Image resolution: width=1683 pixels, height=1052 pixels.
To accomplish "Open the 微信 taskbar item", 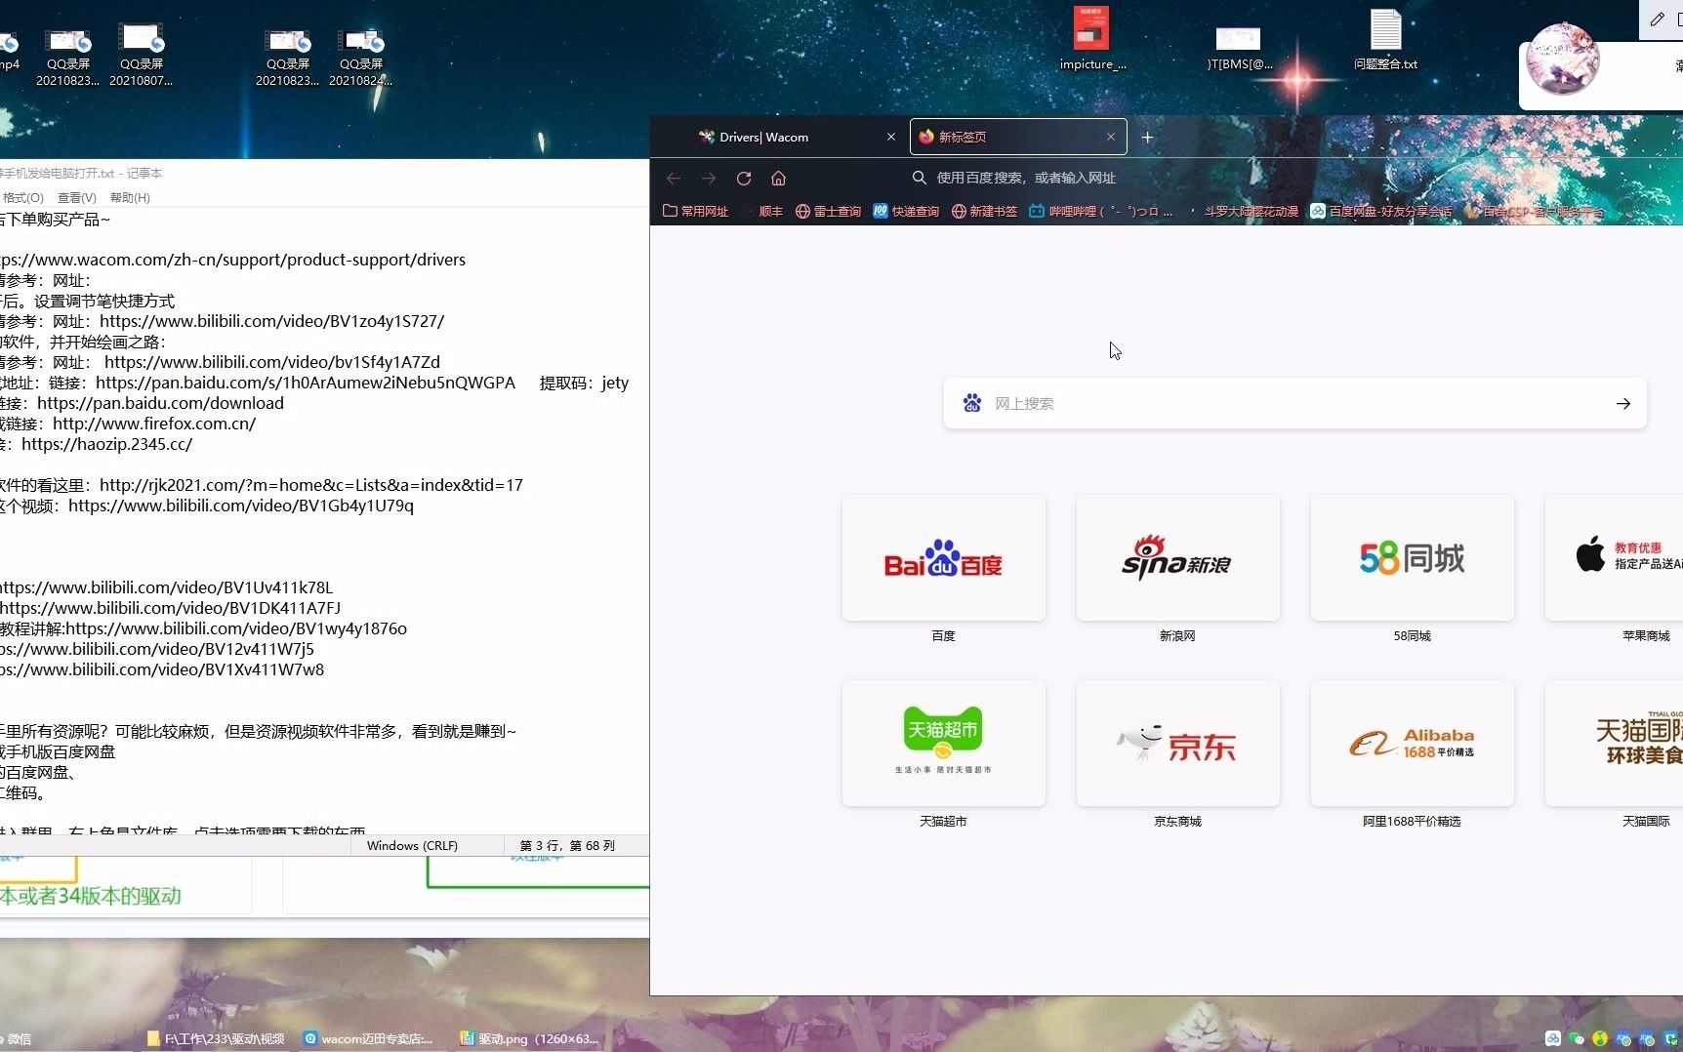I will [x=17, y=1038].
